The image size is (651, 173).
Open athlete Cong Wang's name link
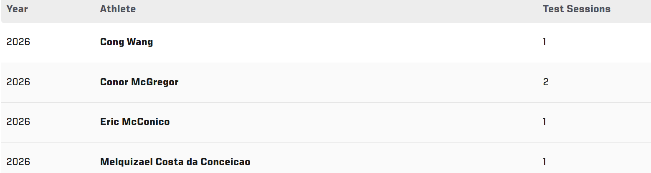(x=127, y=42)
